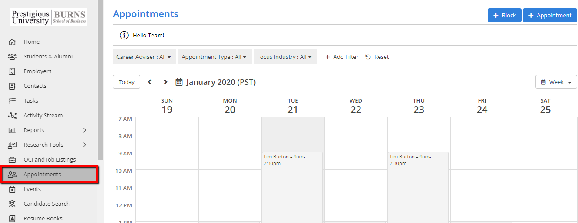
Task: Click the Activity Stream icon
Action: 12,116
